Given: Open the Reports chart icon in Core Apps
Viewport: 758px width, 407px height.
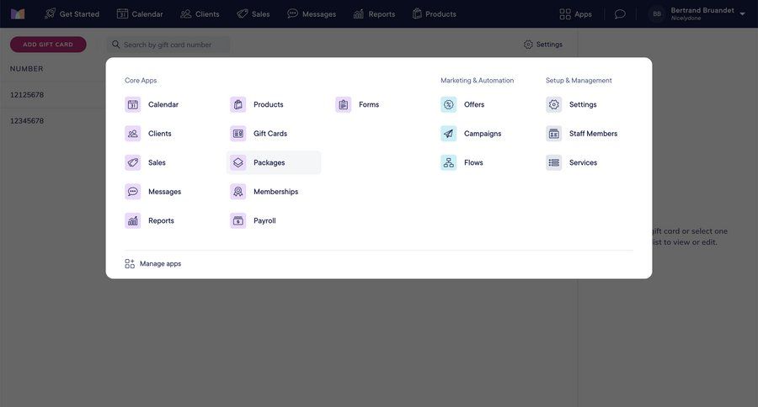Looking at the screenshot, I should [132, 220].
